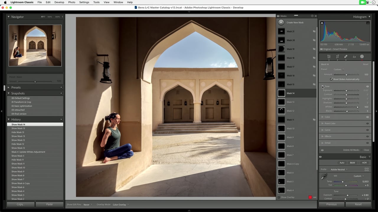Click the Previous button
The image size is (378, 212).
331,204
